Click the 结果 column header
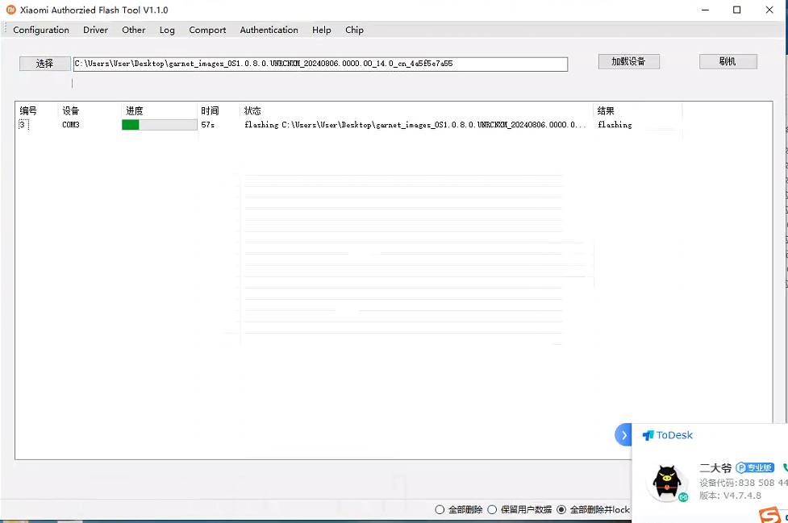Image resolution: width=788 pixels, height=523 pixels. pos(606,111)
